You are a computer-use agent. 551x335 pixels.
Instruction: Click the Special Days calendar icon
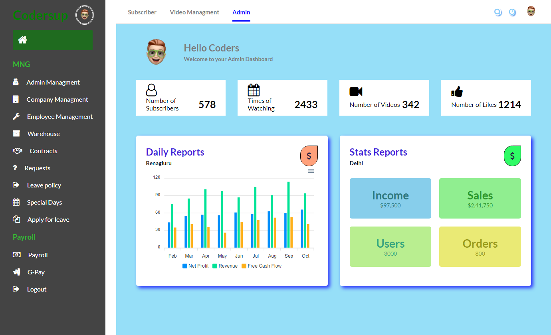(x=16, y=202)
